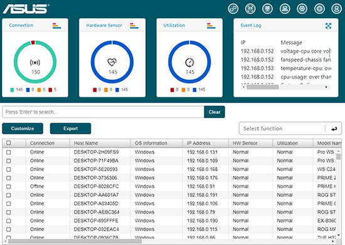Click the Hardware Sensor chart icon

(134, 26)
